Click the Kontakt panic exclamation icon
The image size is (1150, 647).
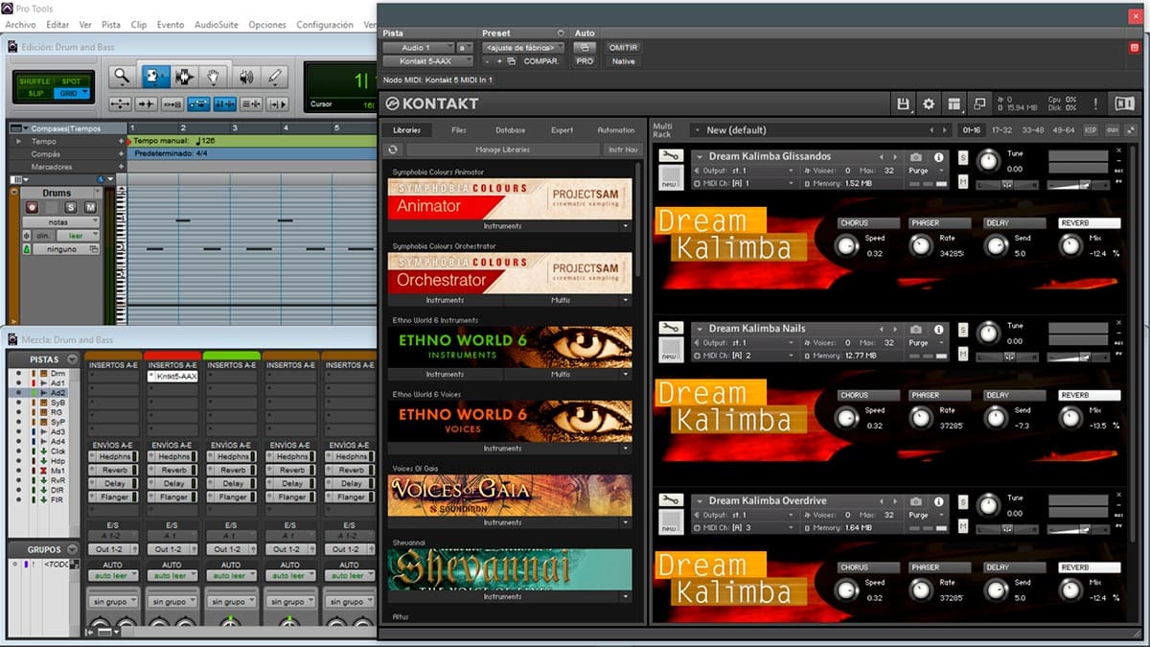pyautogui.click(x=1096, y=104)
